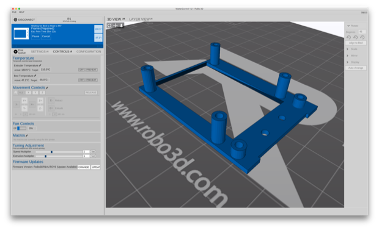The width and height of the screenshot is (379, 230).
Task: Home ALL axes button
Action: tap(21, 93)
